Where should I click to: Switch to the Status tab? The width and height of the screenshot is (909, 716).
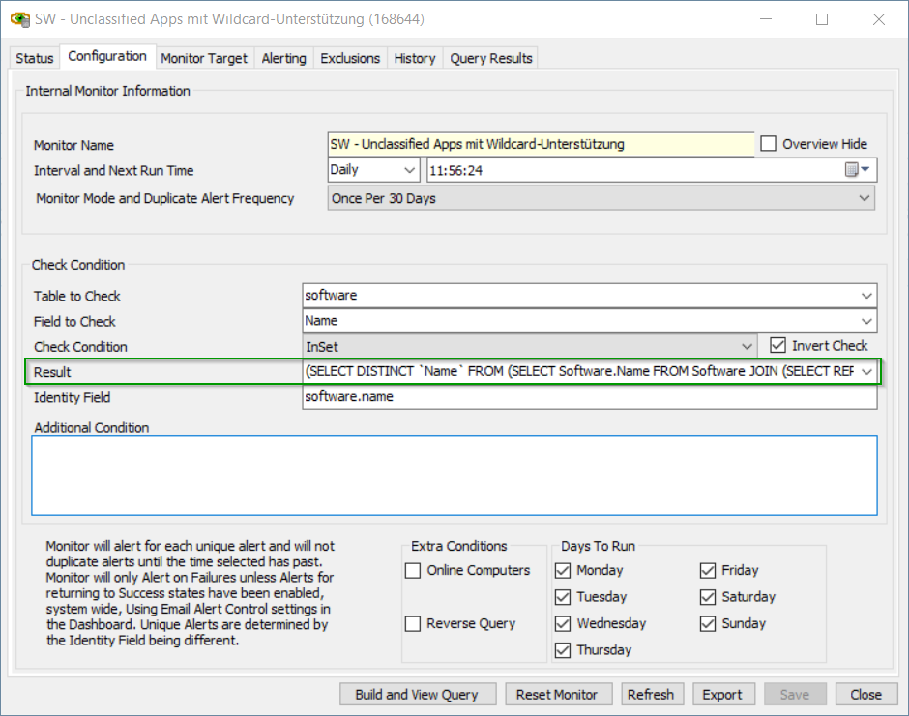pos(35,58)
